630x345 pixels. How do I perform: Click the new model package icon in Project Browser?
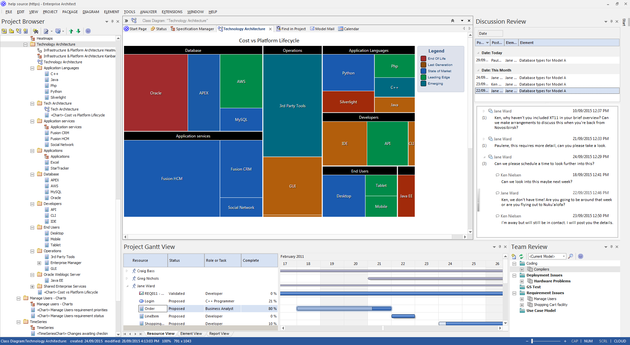(x=4, y=31)
